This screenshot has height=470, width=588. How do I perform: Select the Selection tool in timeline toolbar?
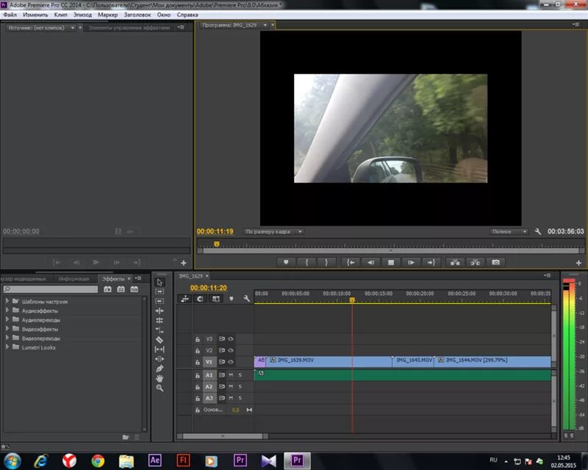point(158,283)
